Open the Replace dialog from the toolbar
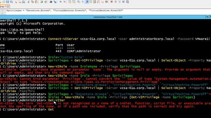This screenshot has height=118, width=211. (55, 2)
